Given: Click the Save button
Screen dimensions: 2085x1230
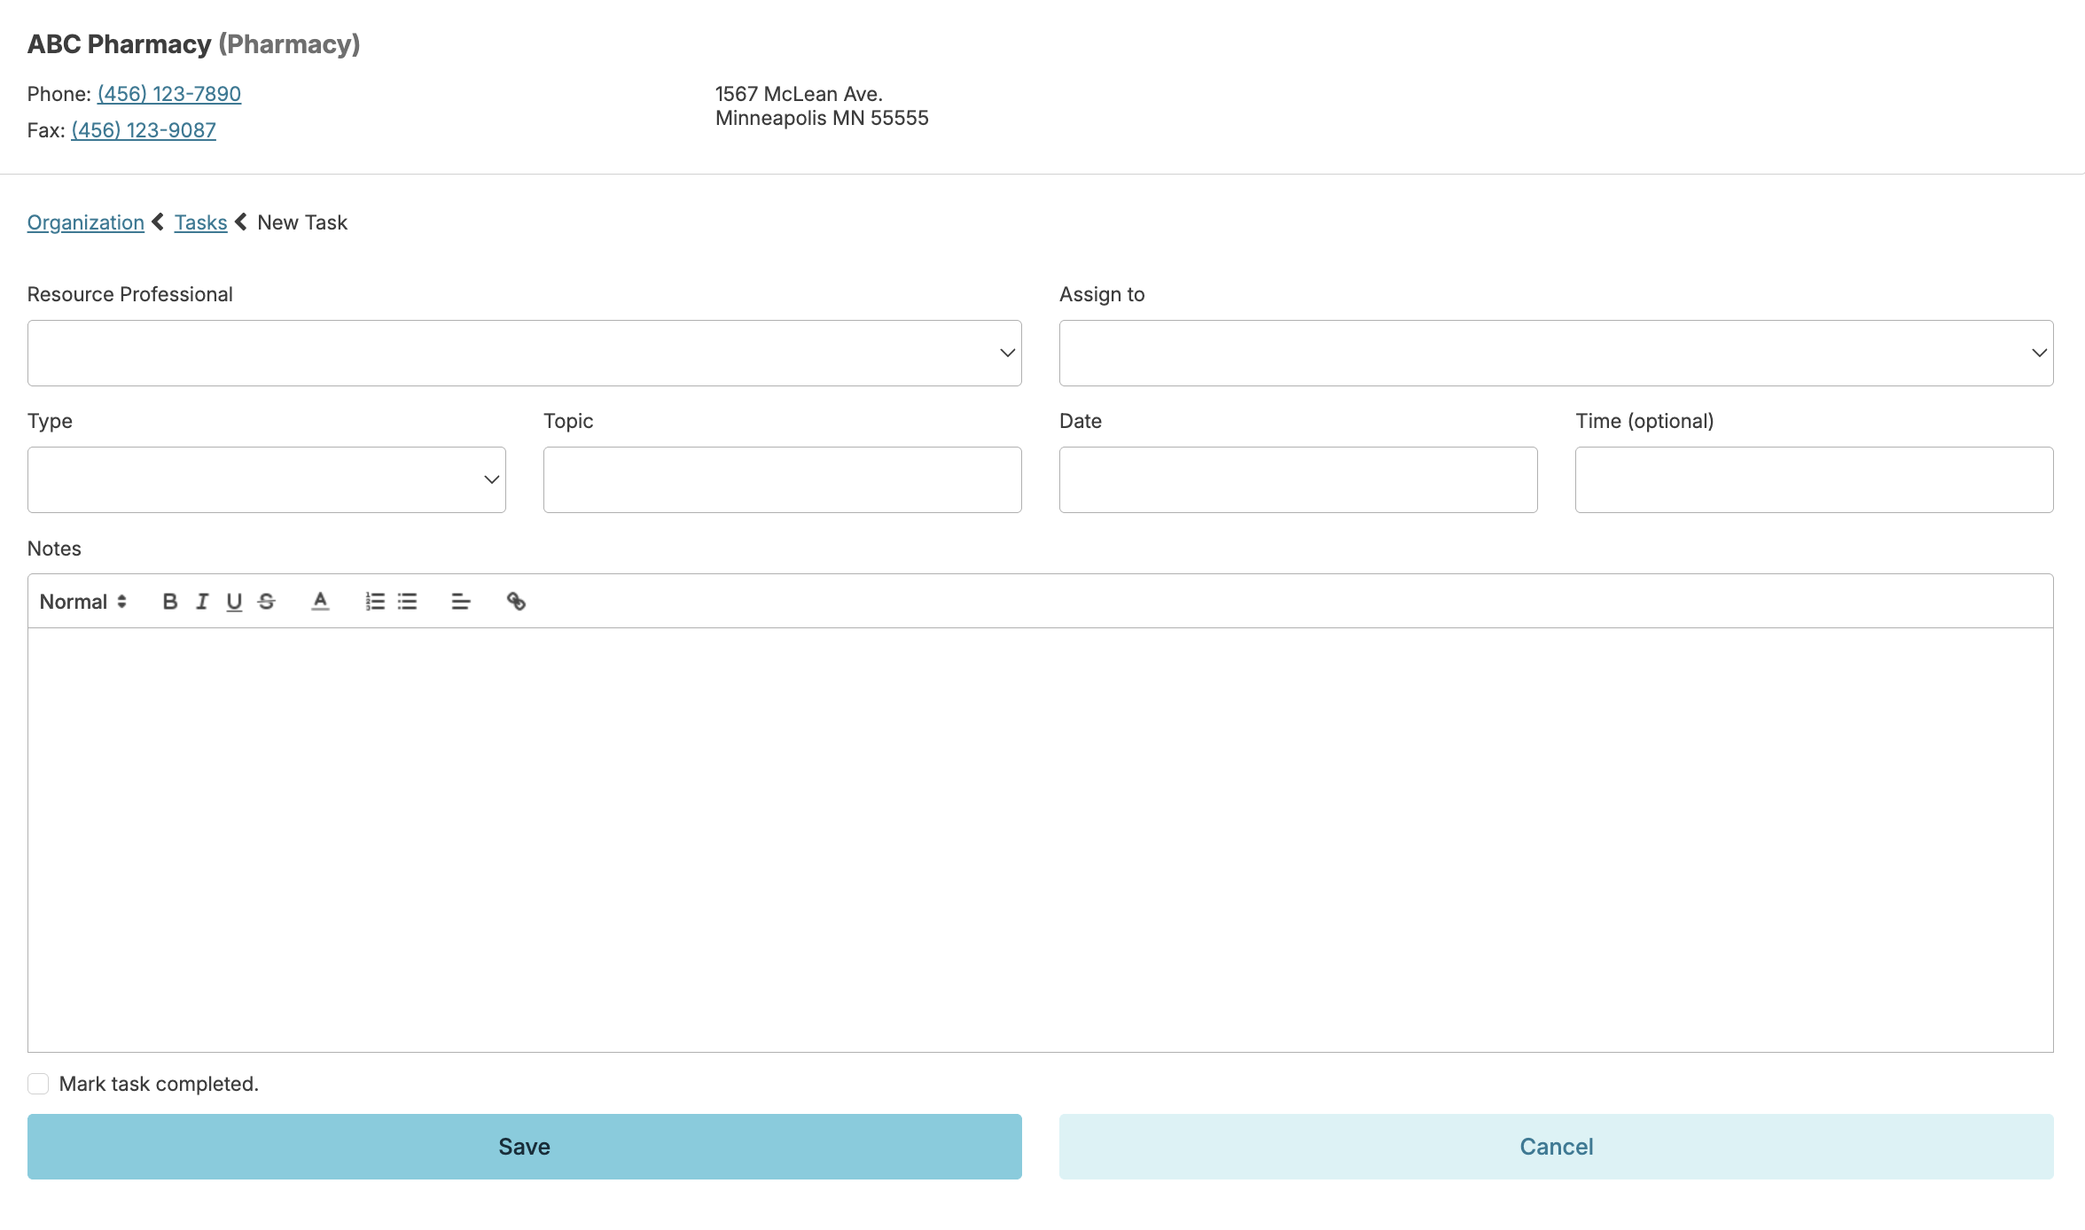Looking at the screenshot, I should [524, 1146].
